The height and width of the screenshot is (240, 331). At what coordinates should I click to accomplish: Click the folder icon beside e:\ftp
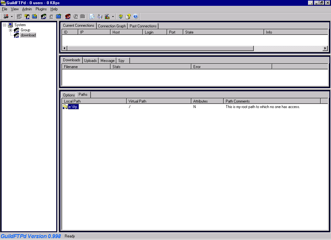(x=65, y=107)
